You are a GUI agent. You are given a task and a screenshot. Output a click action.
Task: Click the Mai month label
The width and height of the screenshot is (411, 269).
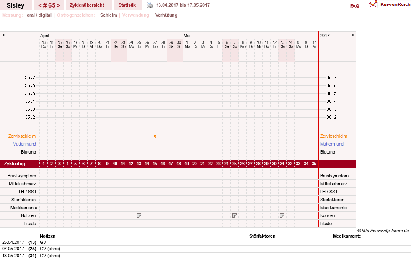click(x=187, y=36)
